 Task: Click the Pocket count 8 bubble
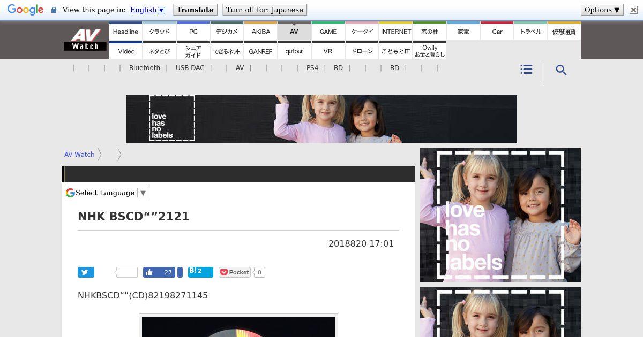tap(259, 272)
